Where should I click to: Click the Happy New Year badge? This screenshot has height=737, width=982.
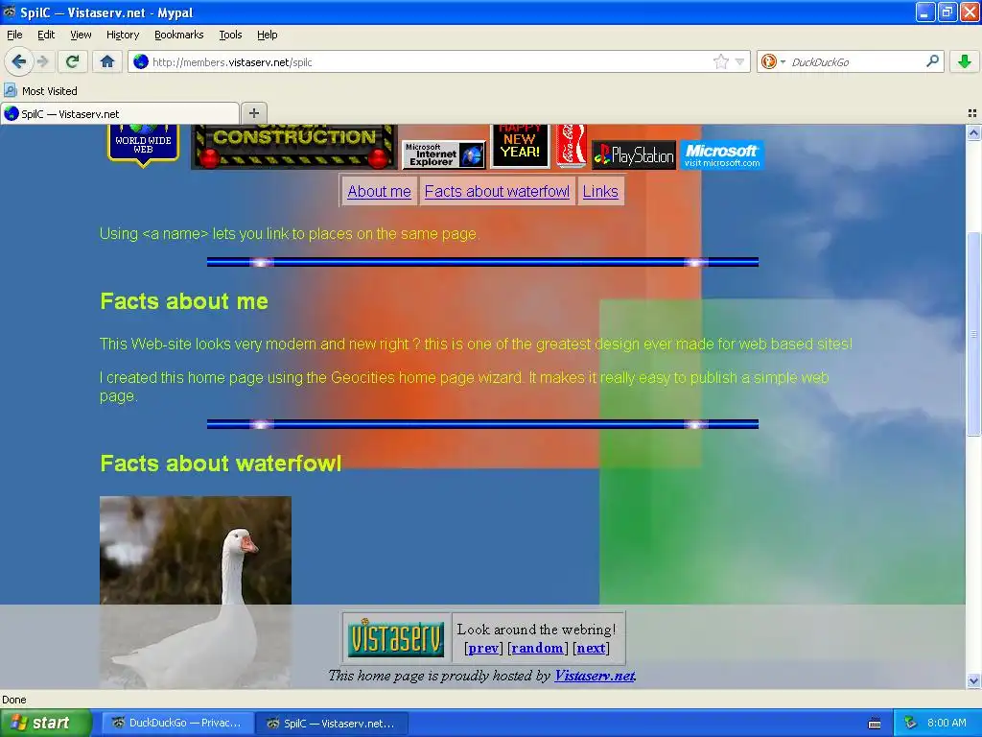click(x=520, y=146)
